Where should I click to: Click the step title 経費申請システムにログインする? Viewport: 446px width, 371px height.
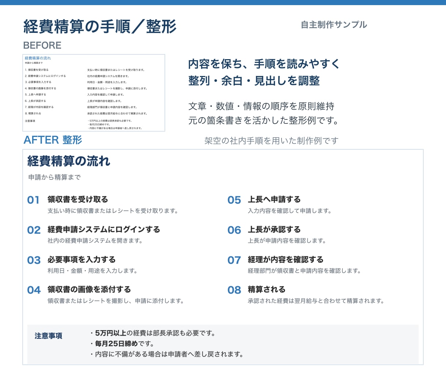click(x=104, y=229)
